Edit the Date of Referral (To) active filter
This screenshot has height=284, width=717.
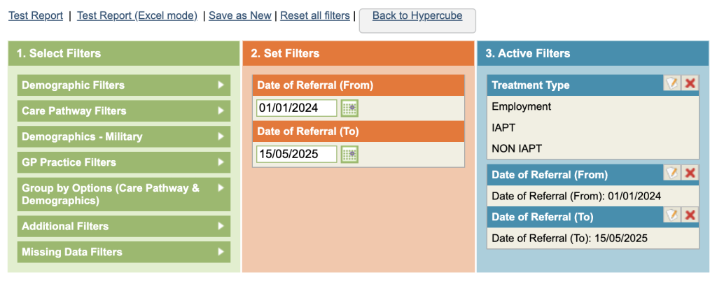pyautogui.click(x=672, y=215)
